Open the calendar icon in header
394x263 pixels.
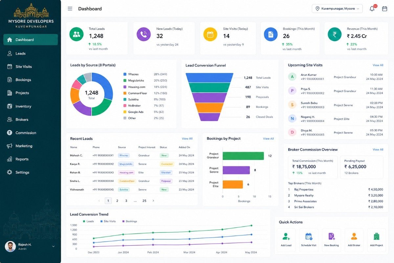coord(385,9)
